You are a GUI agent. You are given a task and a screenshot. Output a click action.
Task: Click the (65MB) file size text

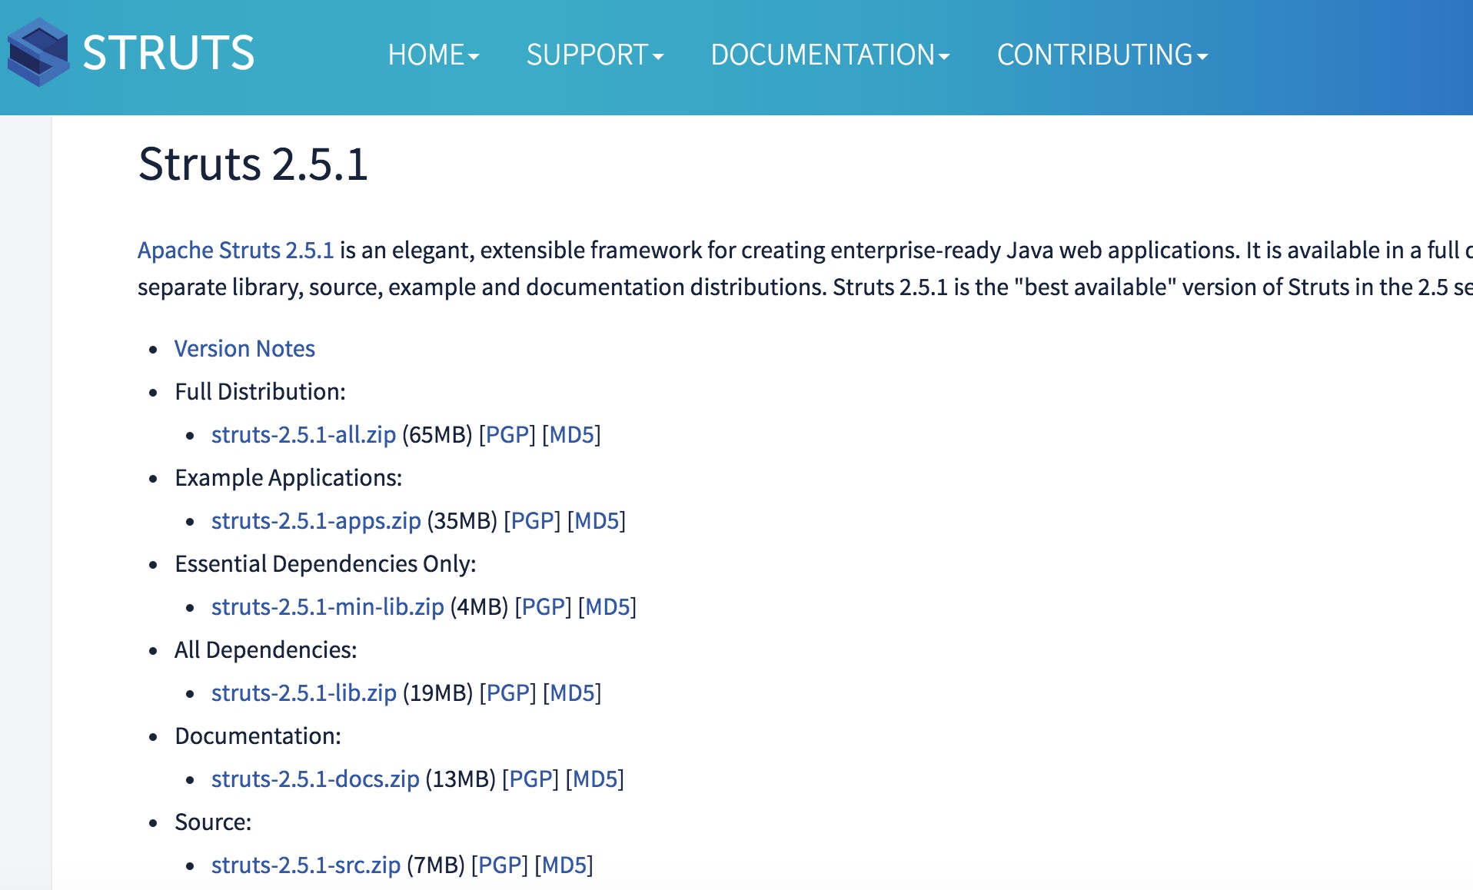coord(437,434)
